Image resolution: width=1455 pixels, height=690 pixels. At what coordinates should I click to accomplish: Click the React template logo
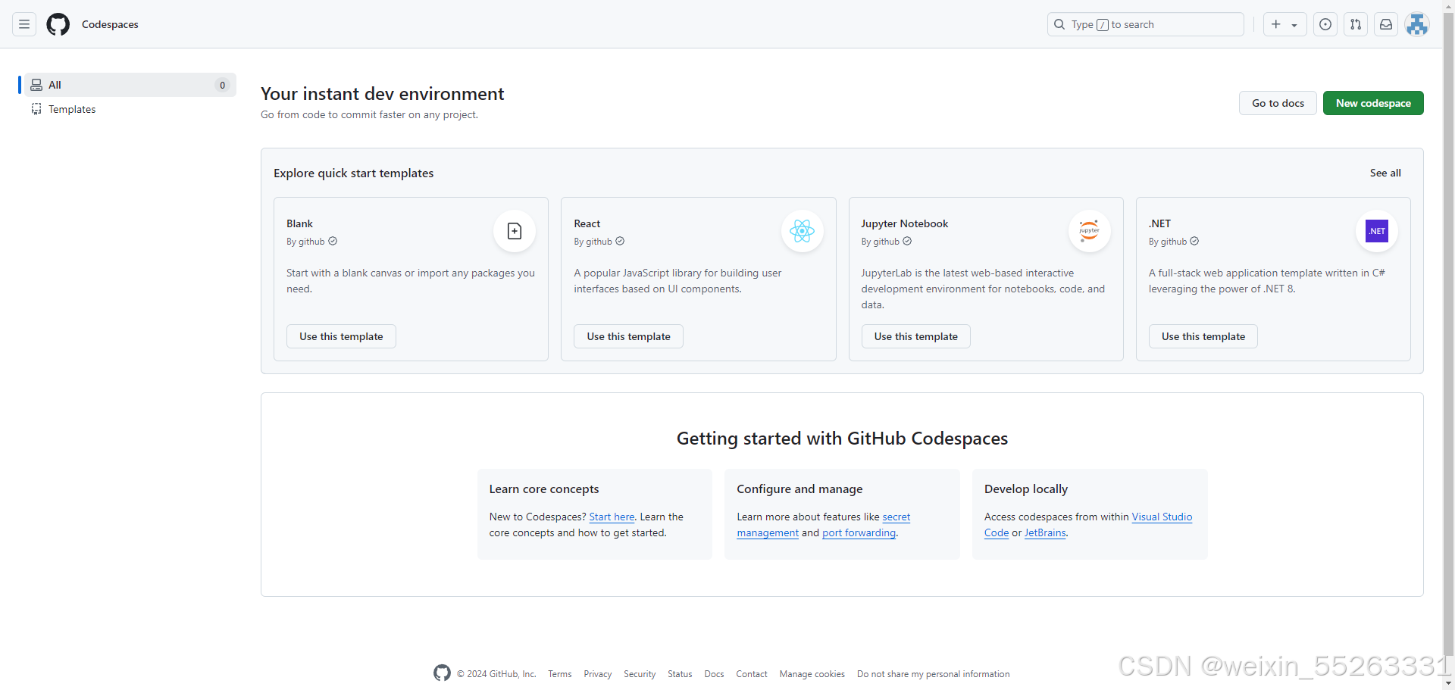pos(802,231)
